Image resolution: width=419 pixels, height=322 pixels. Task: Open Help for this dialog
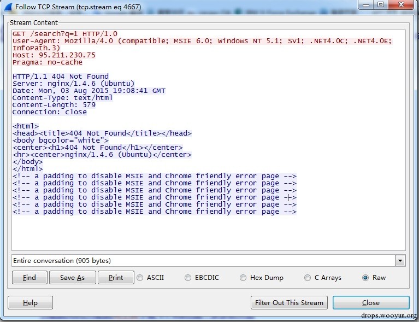click(x=30, y=302)
